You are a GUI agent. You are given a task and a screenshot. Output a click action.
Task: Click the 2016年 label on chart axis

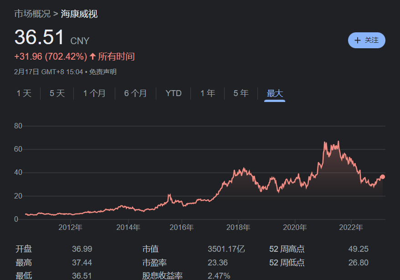pyautogui.click(x=182, y=227)
